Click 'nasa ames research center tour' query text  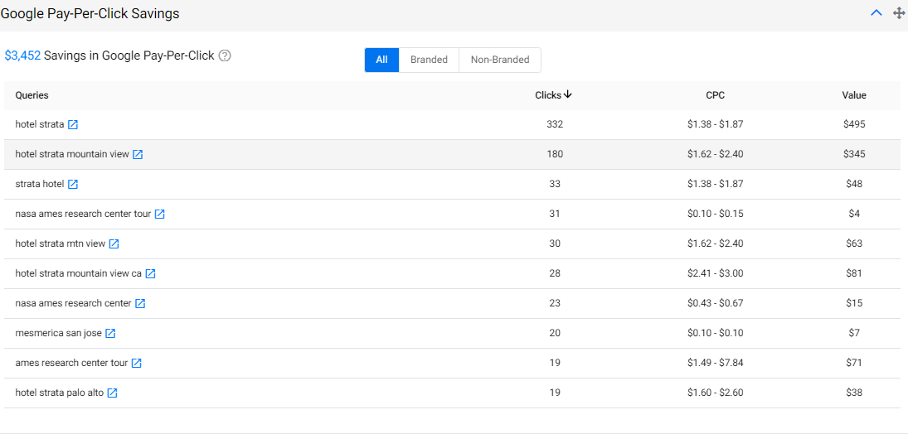83,215
